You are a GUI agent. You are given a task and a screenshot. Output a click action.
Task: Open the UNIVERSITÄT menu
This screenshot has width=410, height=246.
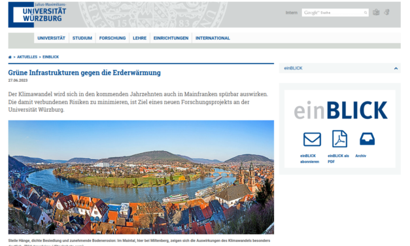[51, 38]
